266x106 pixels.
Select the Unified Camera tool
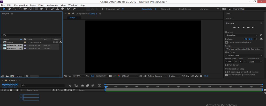[x=25, y=9]
